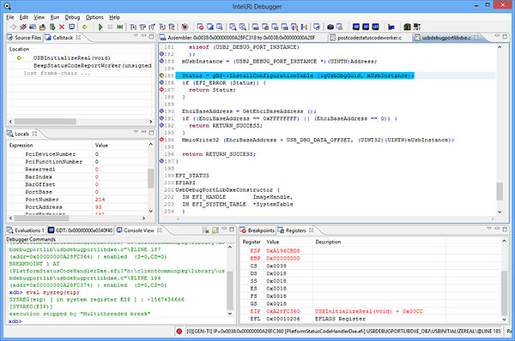The image size is (515, 341).
Task: Select the GDT tab in the bottom panel
Action: coord(81,230)
